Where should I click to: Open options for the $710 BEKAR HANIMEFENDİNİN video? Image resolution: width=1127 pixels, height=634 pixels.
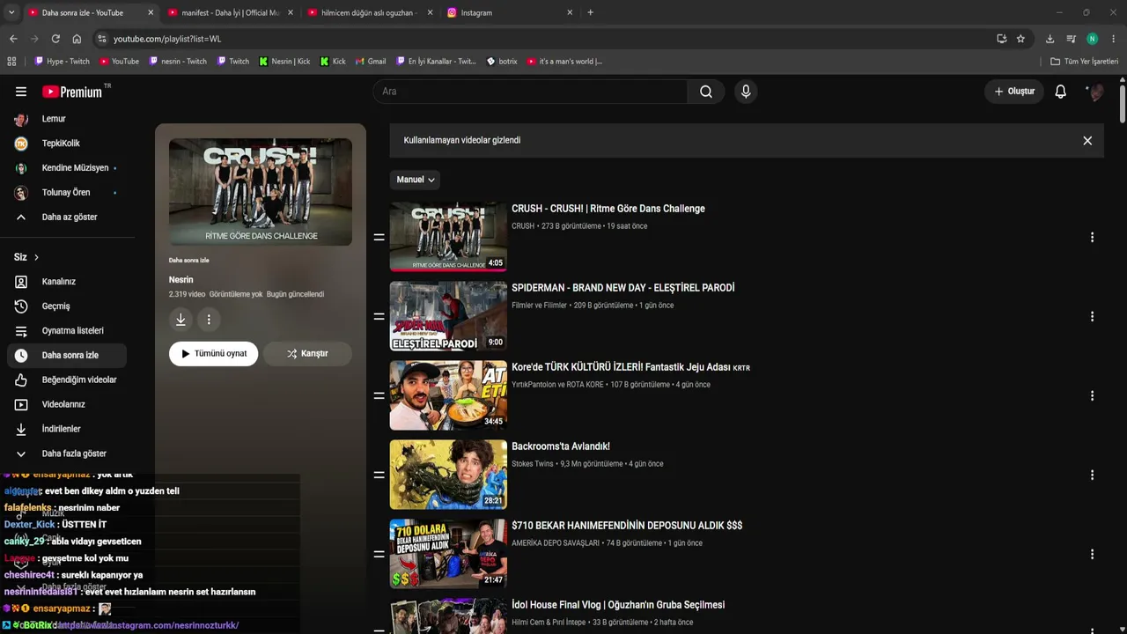[1092, 554]
